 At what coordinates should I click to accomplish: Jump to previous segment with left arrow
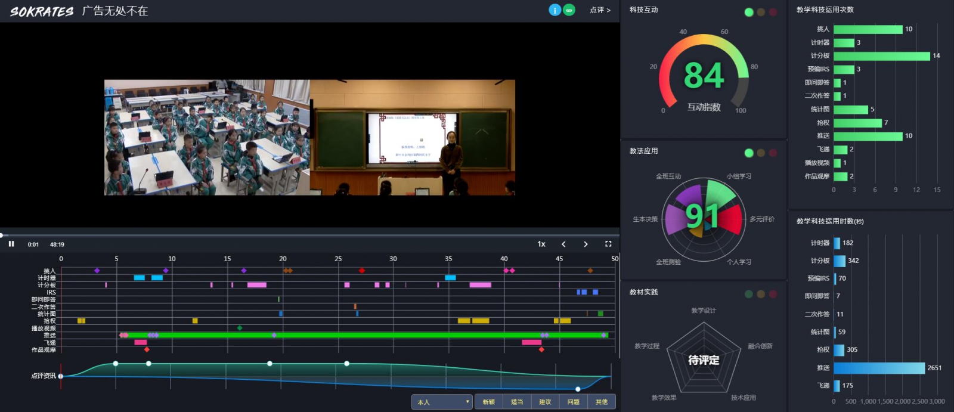pyautogui.click(x=563, y=244)
